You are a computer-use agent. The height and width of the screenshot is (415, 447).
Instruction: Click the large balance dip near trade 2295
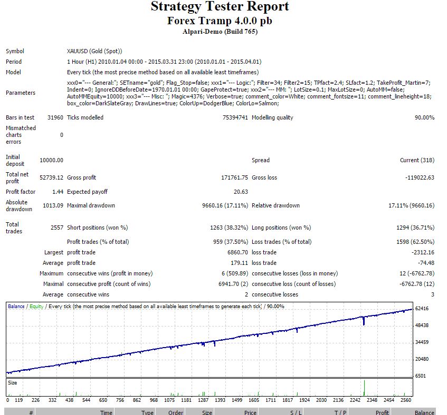[364, 321]
